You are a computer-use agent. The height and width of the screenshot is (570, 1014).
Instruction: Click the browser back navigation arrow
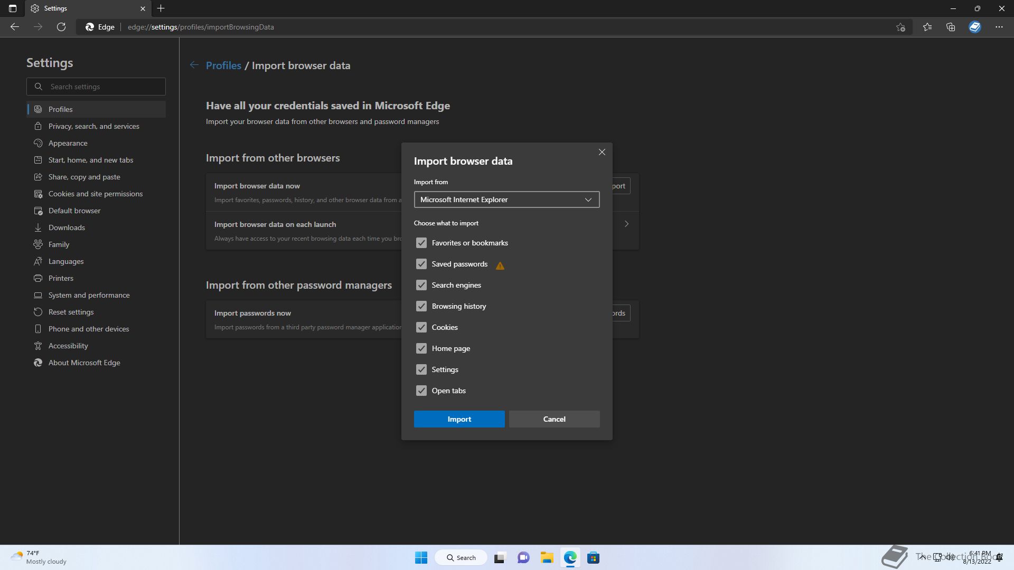[x=15, y=27]
